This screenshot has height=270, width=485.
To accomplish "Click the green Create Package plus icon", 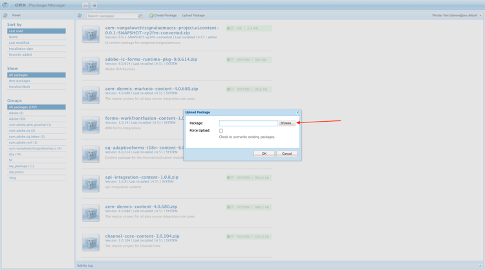I will coord(151,16).
